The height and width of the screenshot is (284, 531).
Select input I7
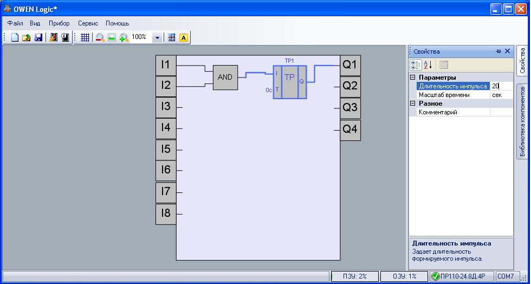coord(166,192)
